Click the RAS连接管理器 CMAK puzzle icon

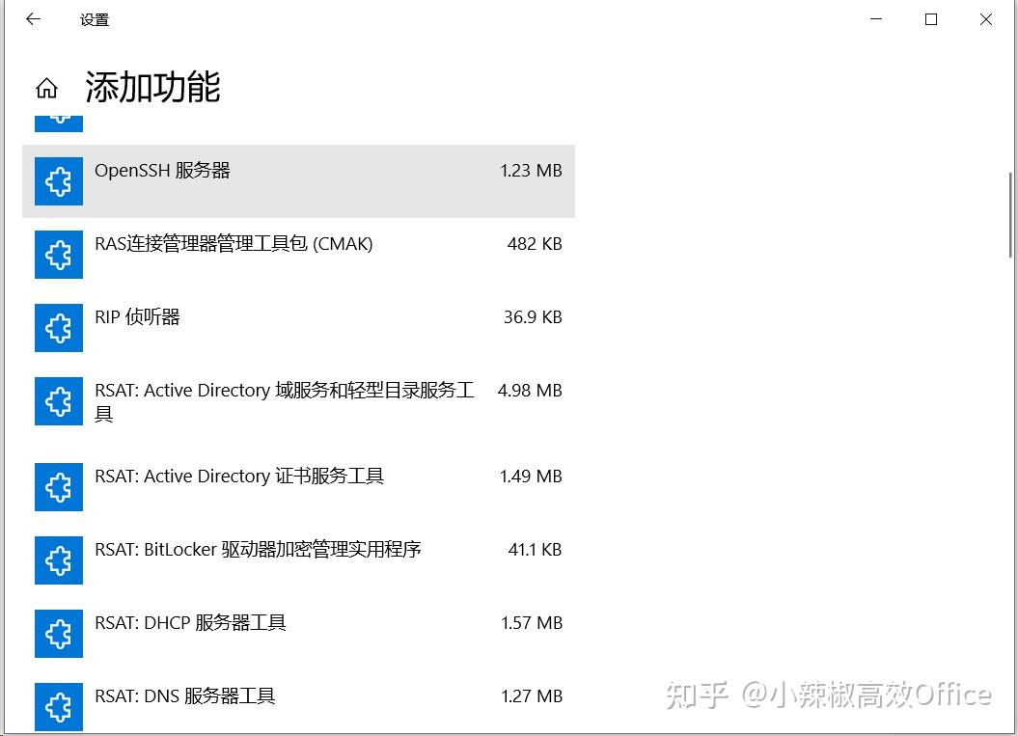click(59, 255)
